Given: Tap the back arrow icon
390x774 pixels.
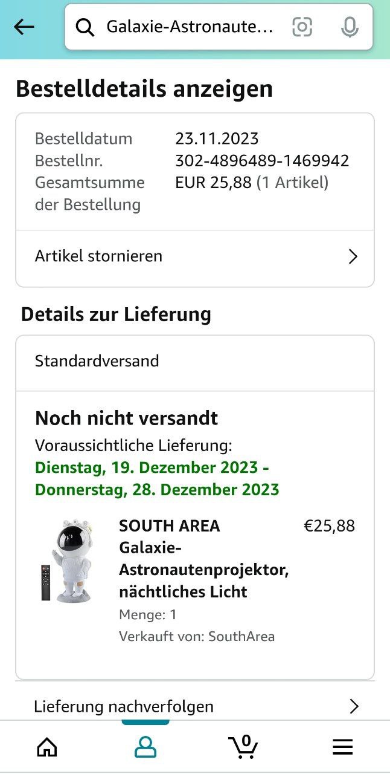Looking at the screenshot, I should (x=24, y=27).
